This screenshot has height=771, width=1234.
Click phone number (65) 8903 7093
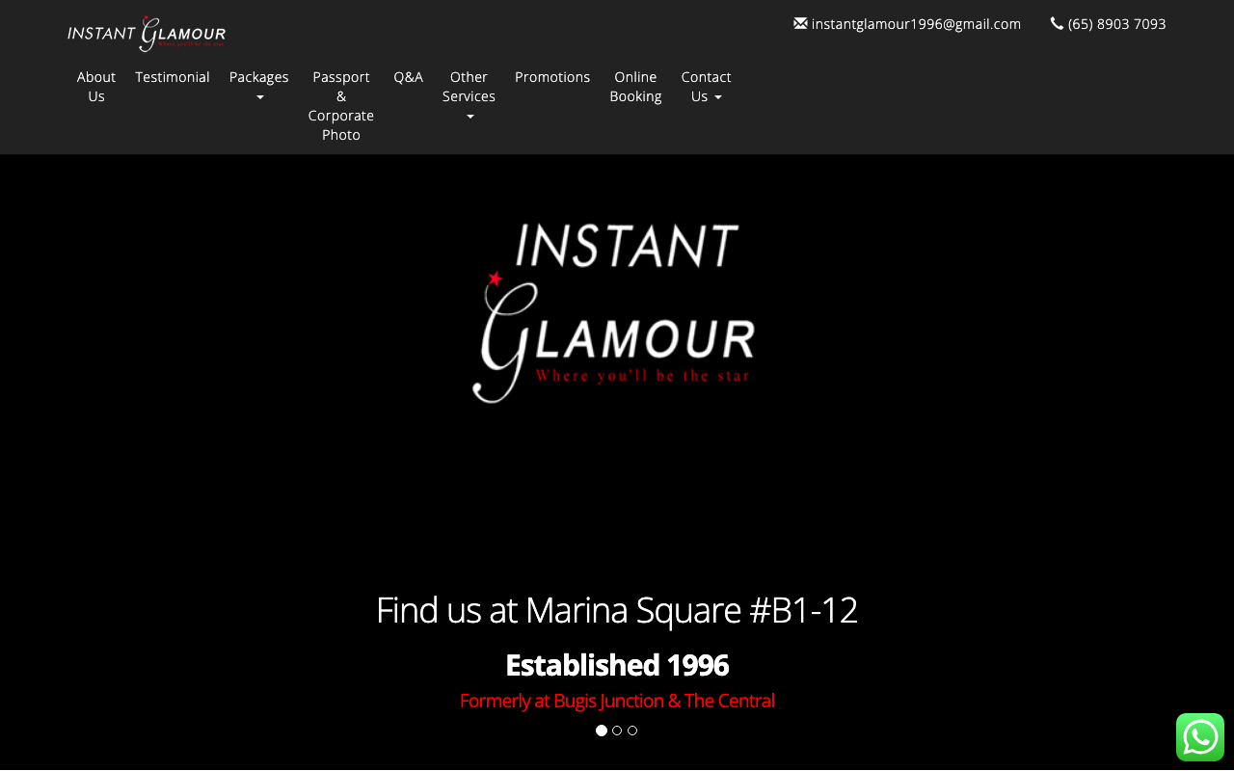click(x=1117, y=24)
